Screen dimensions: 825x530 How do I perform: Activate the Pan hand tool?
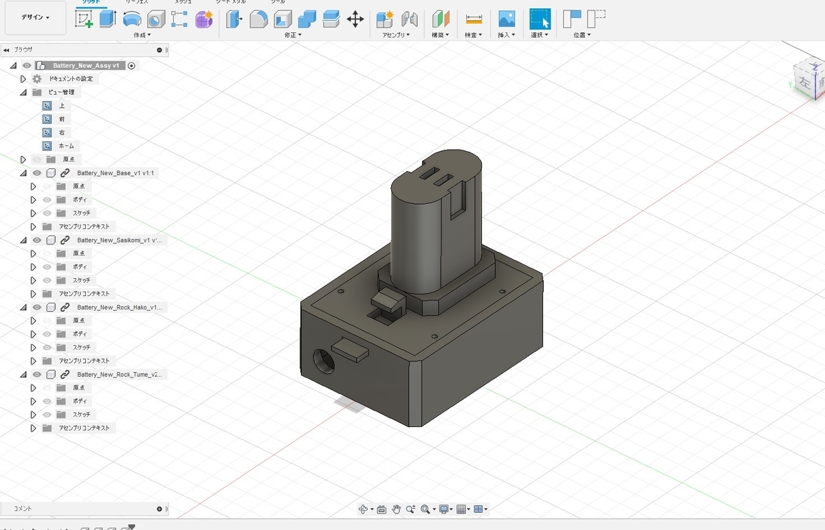pyautogui.click(x=397, y=509)
